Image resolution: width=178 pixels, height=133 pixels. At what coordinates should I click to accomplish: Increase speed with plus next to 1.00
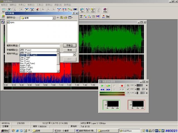tap(147, 93)
